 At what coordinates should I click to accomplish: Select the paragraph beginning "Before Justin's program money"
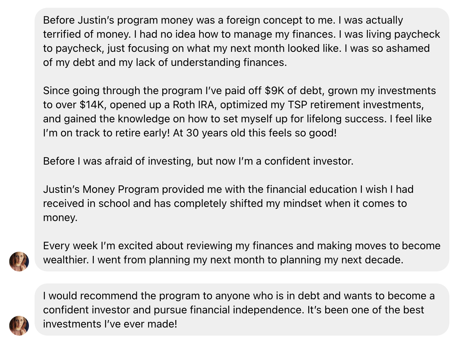(242, 41)
